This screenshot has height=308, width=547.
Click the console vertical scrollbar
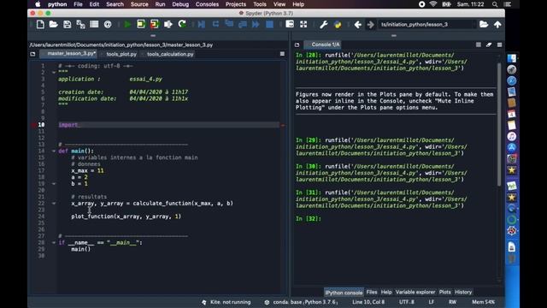pos(499,124)
